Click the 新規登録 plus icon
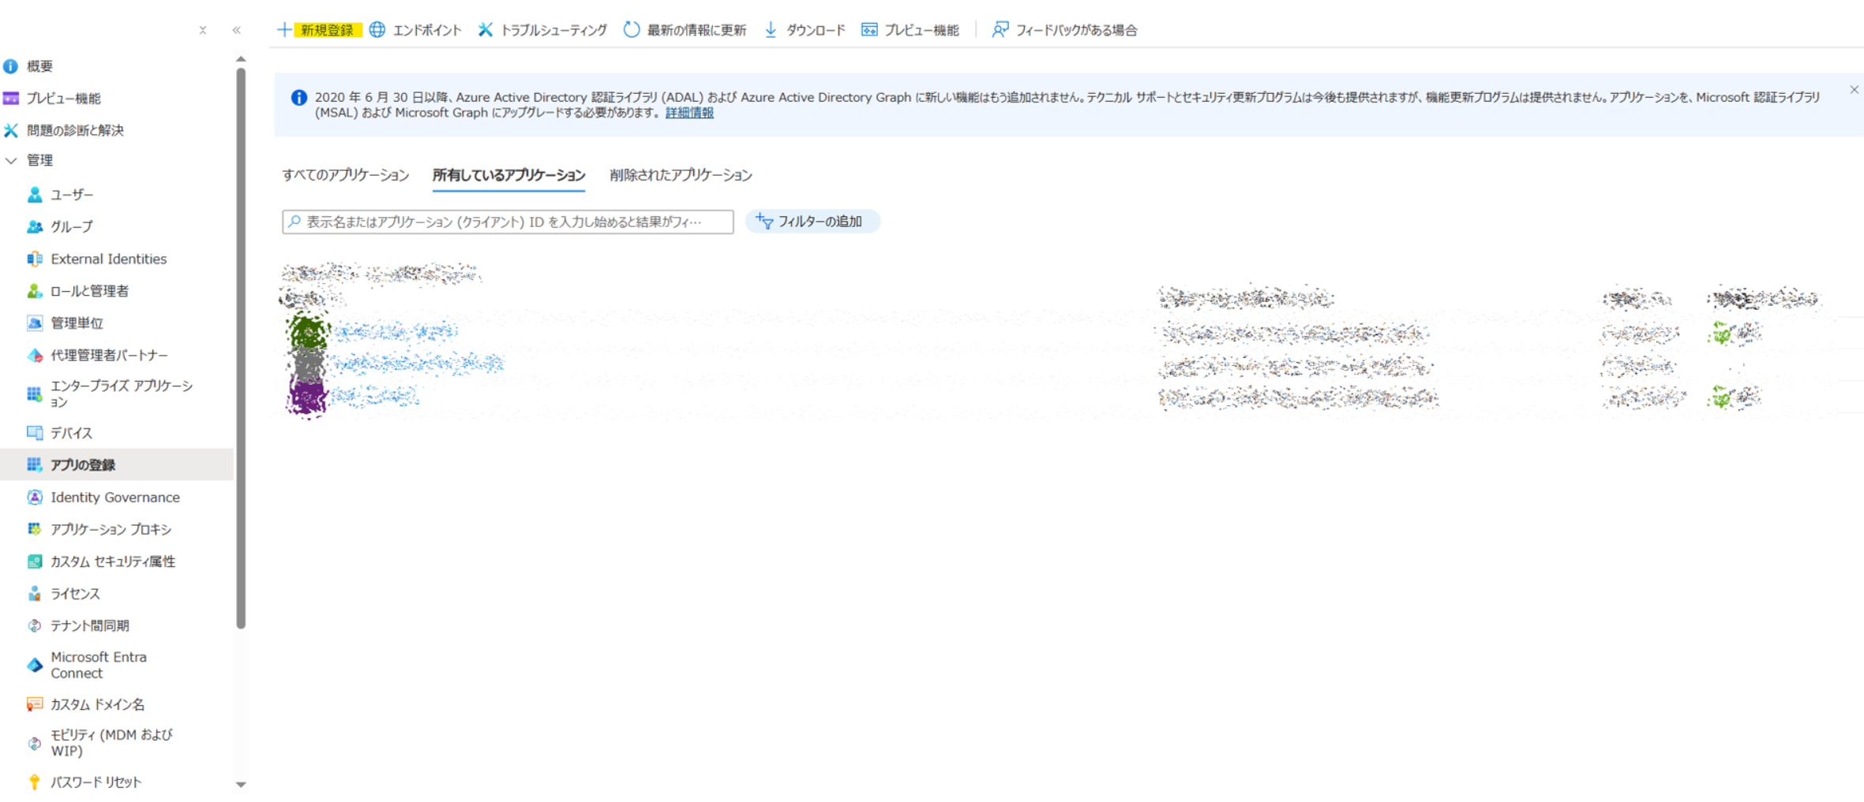Screen dimensions: 1864x802 284,30
